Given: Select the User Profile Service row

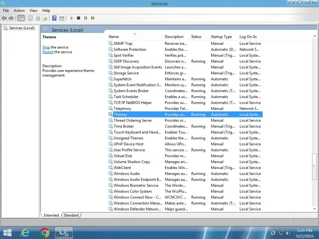Looking at the screenshot, I should coord(185,150).
